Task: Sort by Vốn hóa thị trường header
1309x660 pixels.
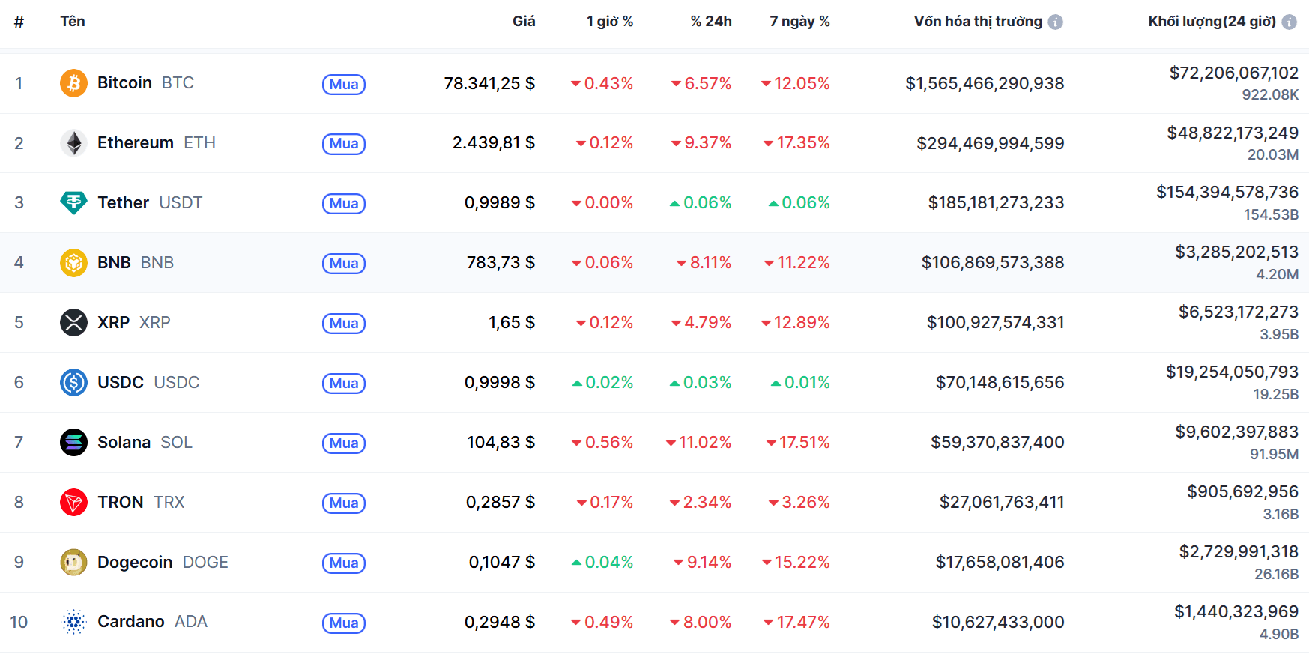Action: tap(978, 22)
